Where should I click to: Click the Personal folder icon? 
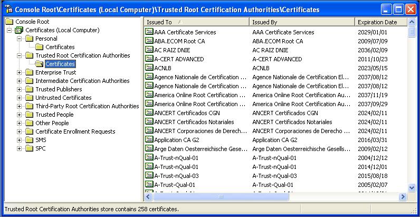[29, 39]
